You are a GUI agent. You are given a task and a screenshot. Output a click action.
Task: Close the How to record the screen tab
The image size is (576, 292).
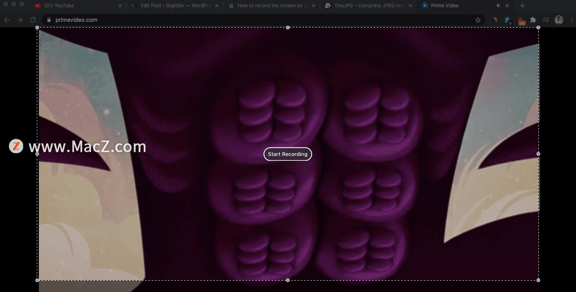[x=314, y=6]
